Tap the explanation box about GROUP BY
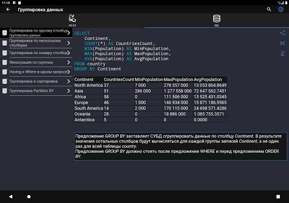The width and height of the screenshot is (289, 203). point(181,146)
